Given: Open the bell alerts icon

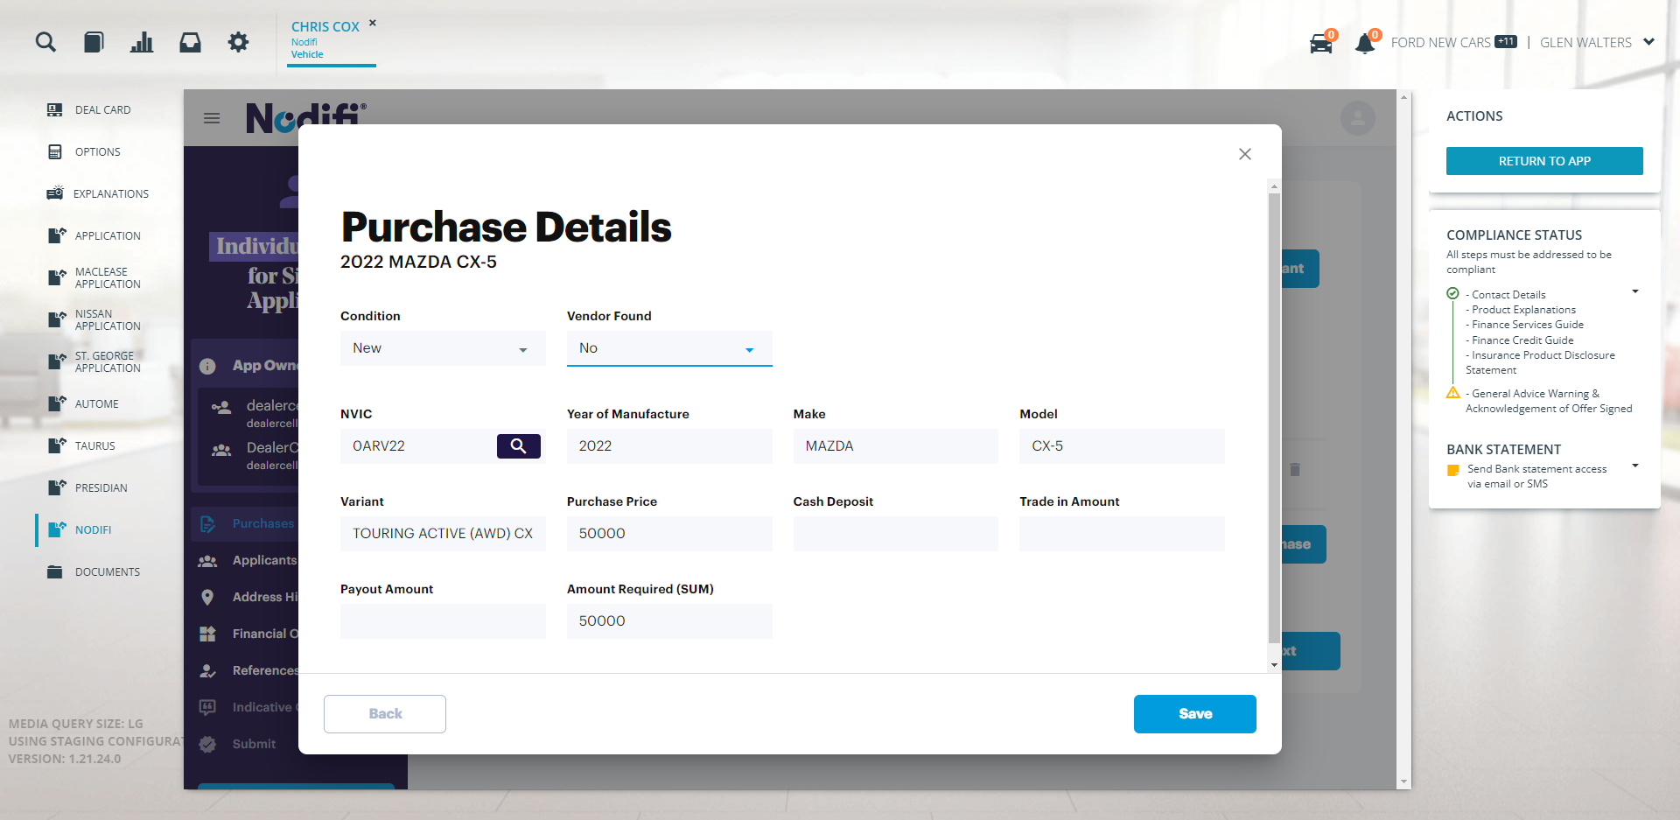Looking at the screenshot, I should coord(1365,43).
